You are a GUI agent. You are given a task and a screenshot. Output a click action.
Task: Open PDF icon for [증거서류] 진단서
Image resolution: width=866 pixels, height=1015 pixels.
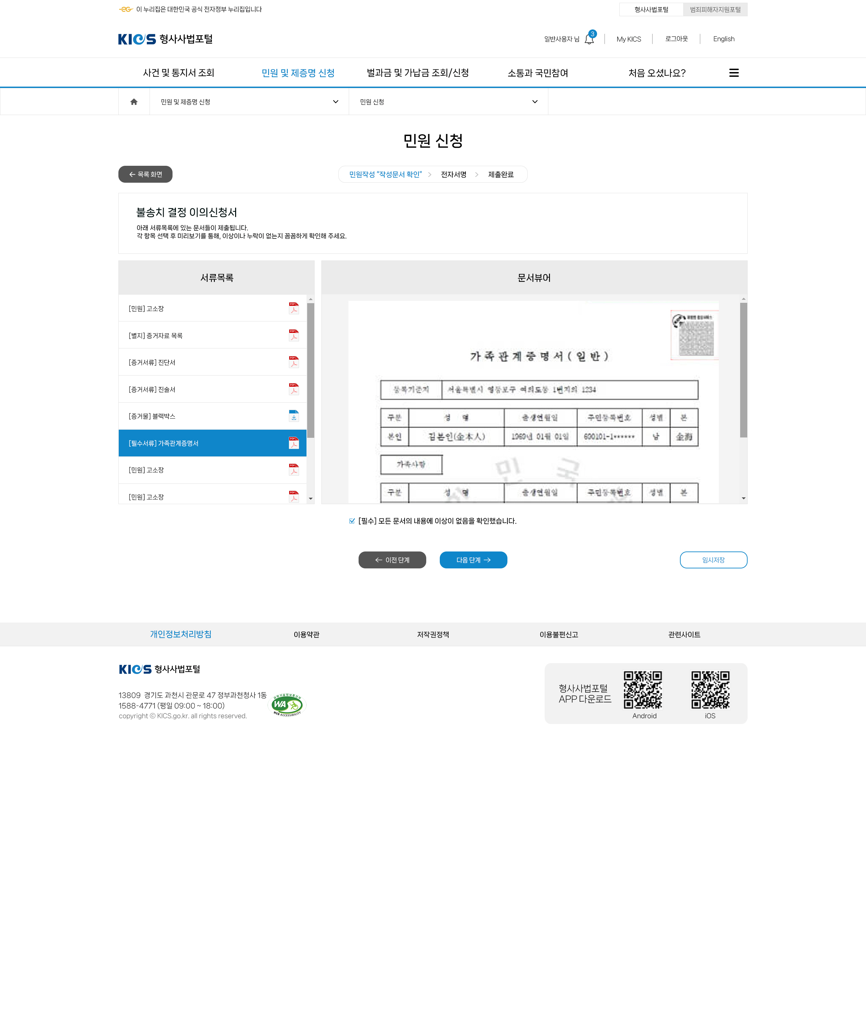coord(293,362)
